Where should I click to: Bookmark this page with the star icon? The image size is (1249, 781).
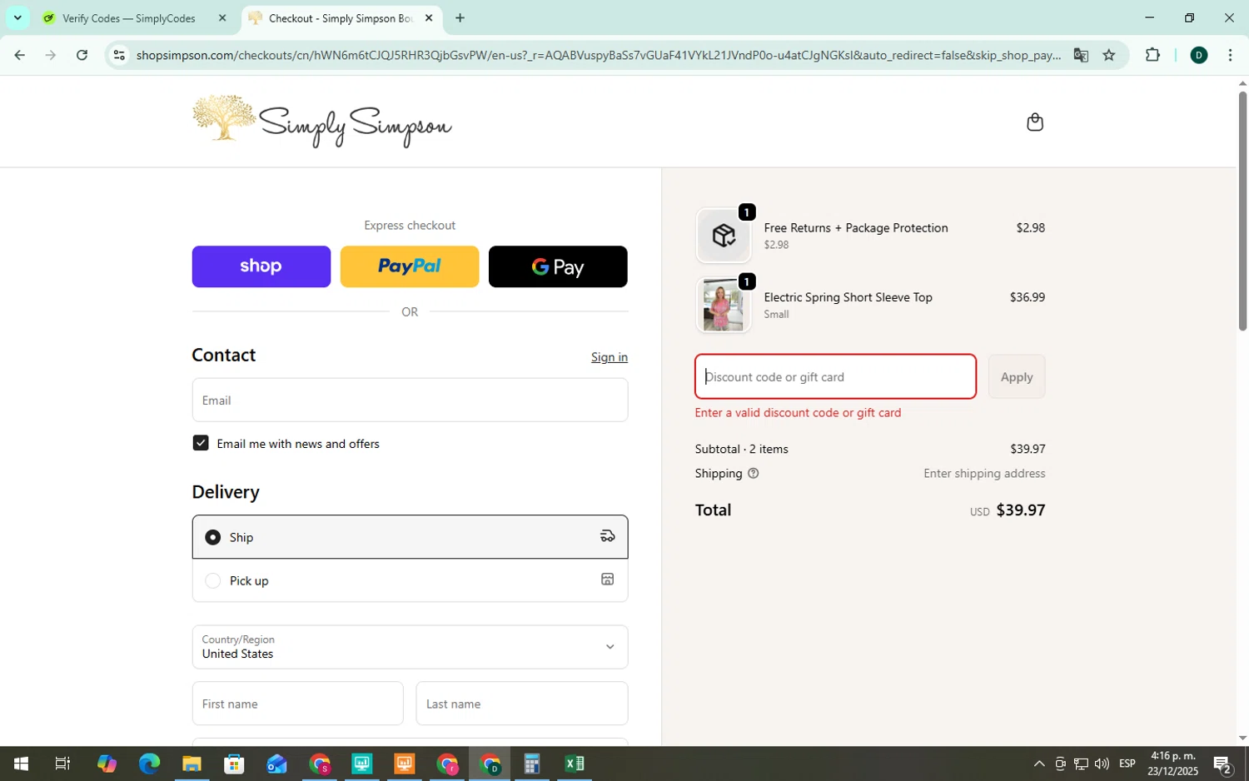[x=1109, y=55]
